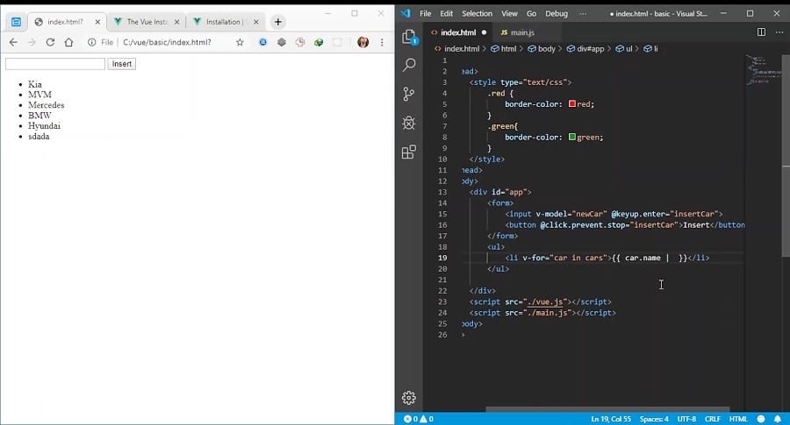Go back in Chrome browser

(13, 42)
